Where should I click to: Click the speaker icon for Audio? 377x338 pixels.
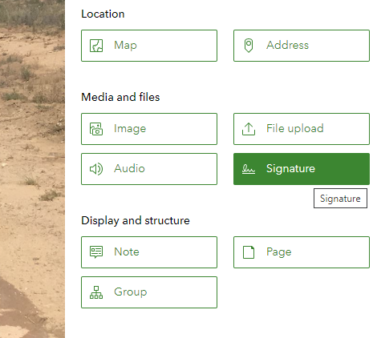pyautogui.click(x=96, y=169)
